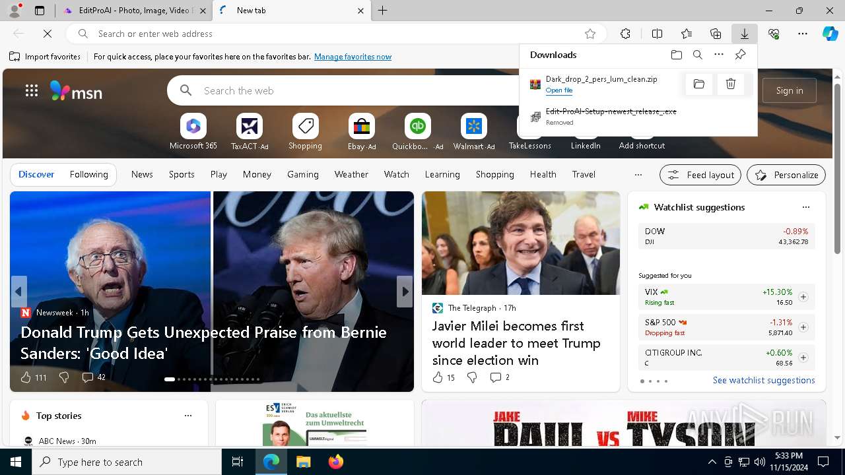Click taskbar Type here to search
845x475 pixels.
point(127,462)
